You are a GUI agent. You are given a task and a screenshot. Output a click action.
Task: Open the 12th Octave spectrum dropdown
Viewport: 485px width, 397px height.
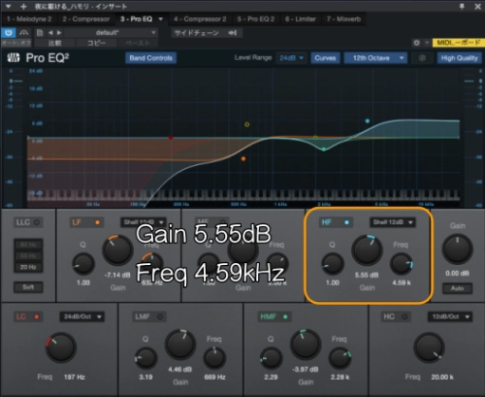click(x=375, y=58)
